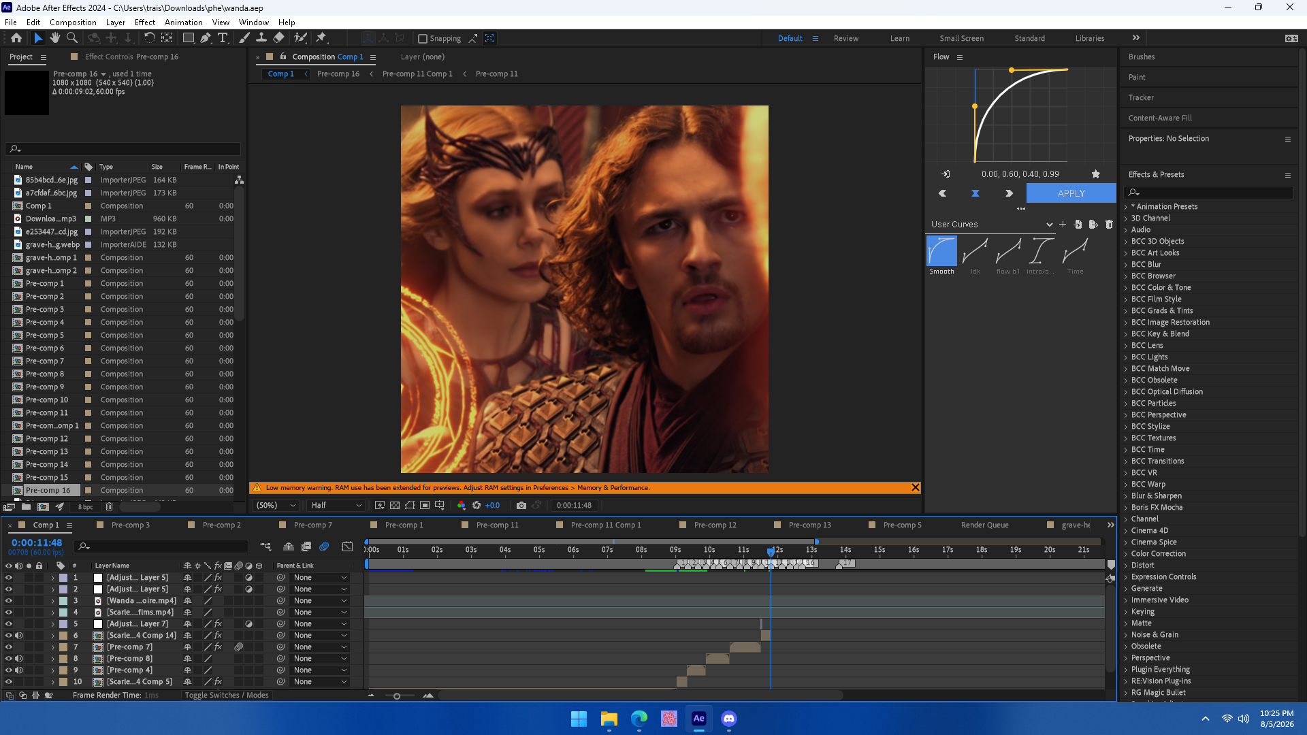This screenshot has width=1307, height=735.
Task: Expand the Color Correction effects category
Action: pyautogui.click(x=1126, y=554)
